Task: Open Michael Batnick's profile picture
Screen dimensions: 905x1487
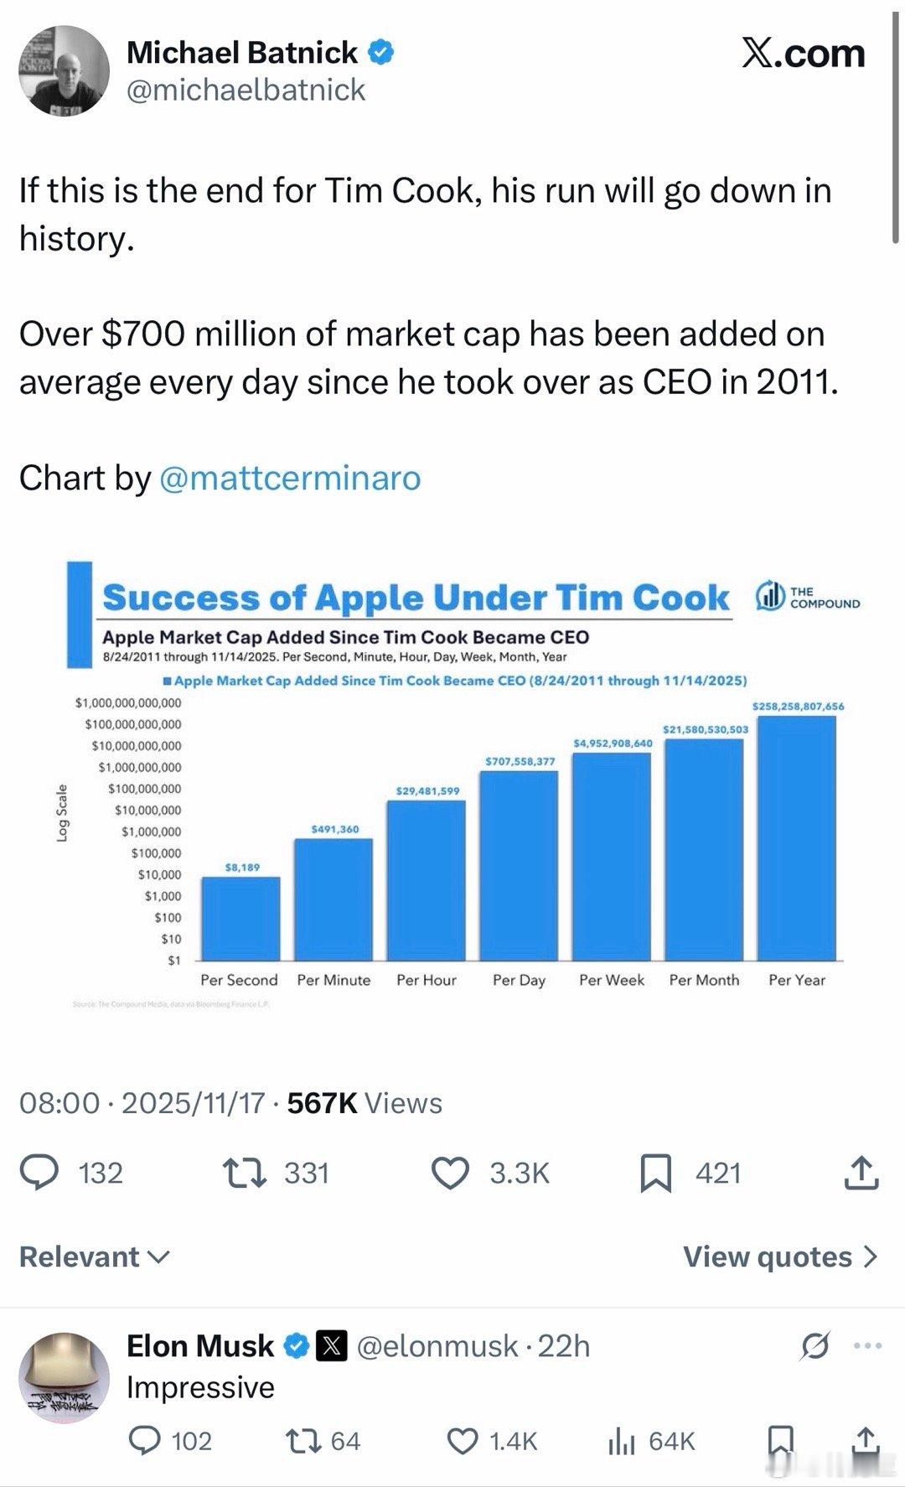Action: coord(65,70)
